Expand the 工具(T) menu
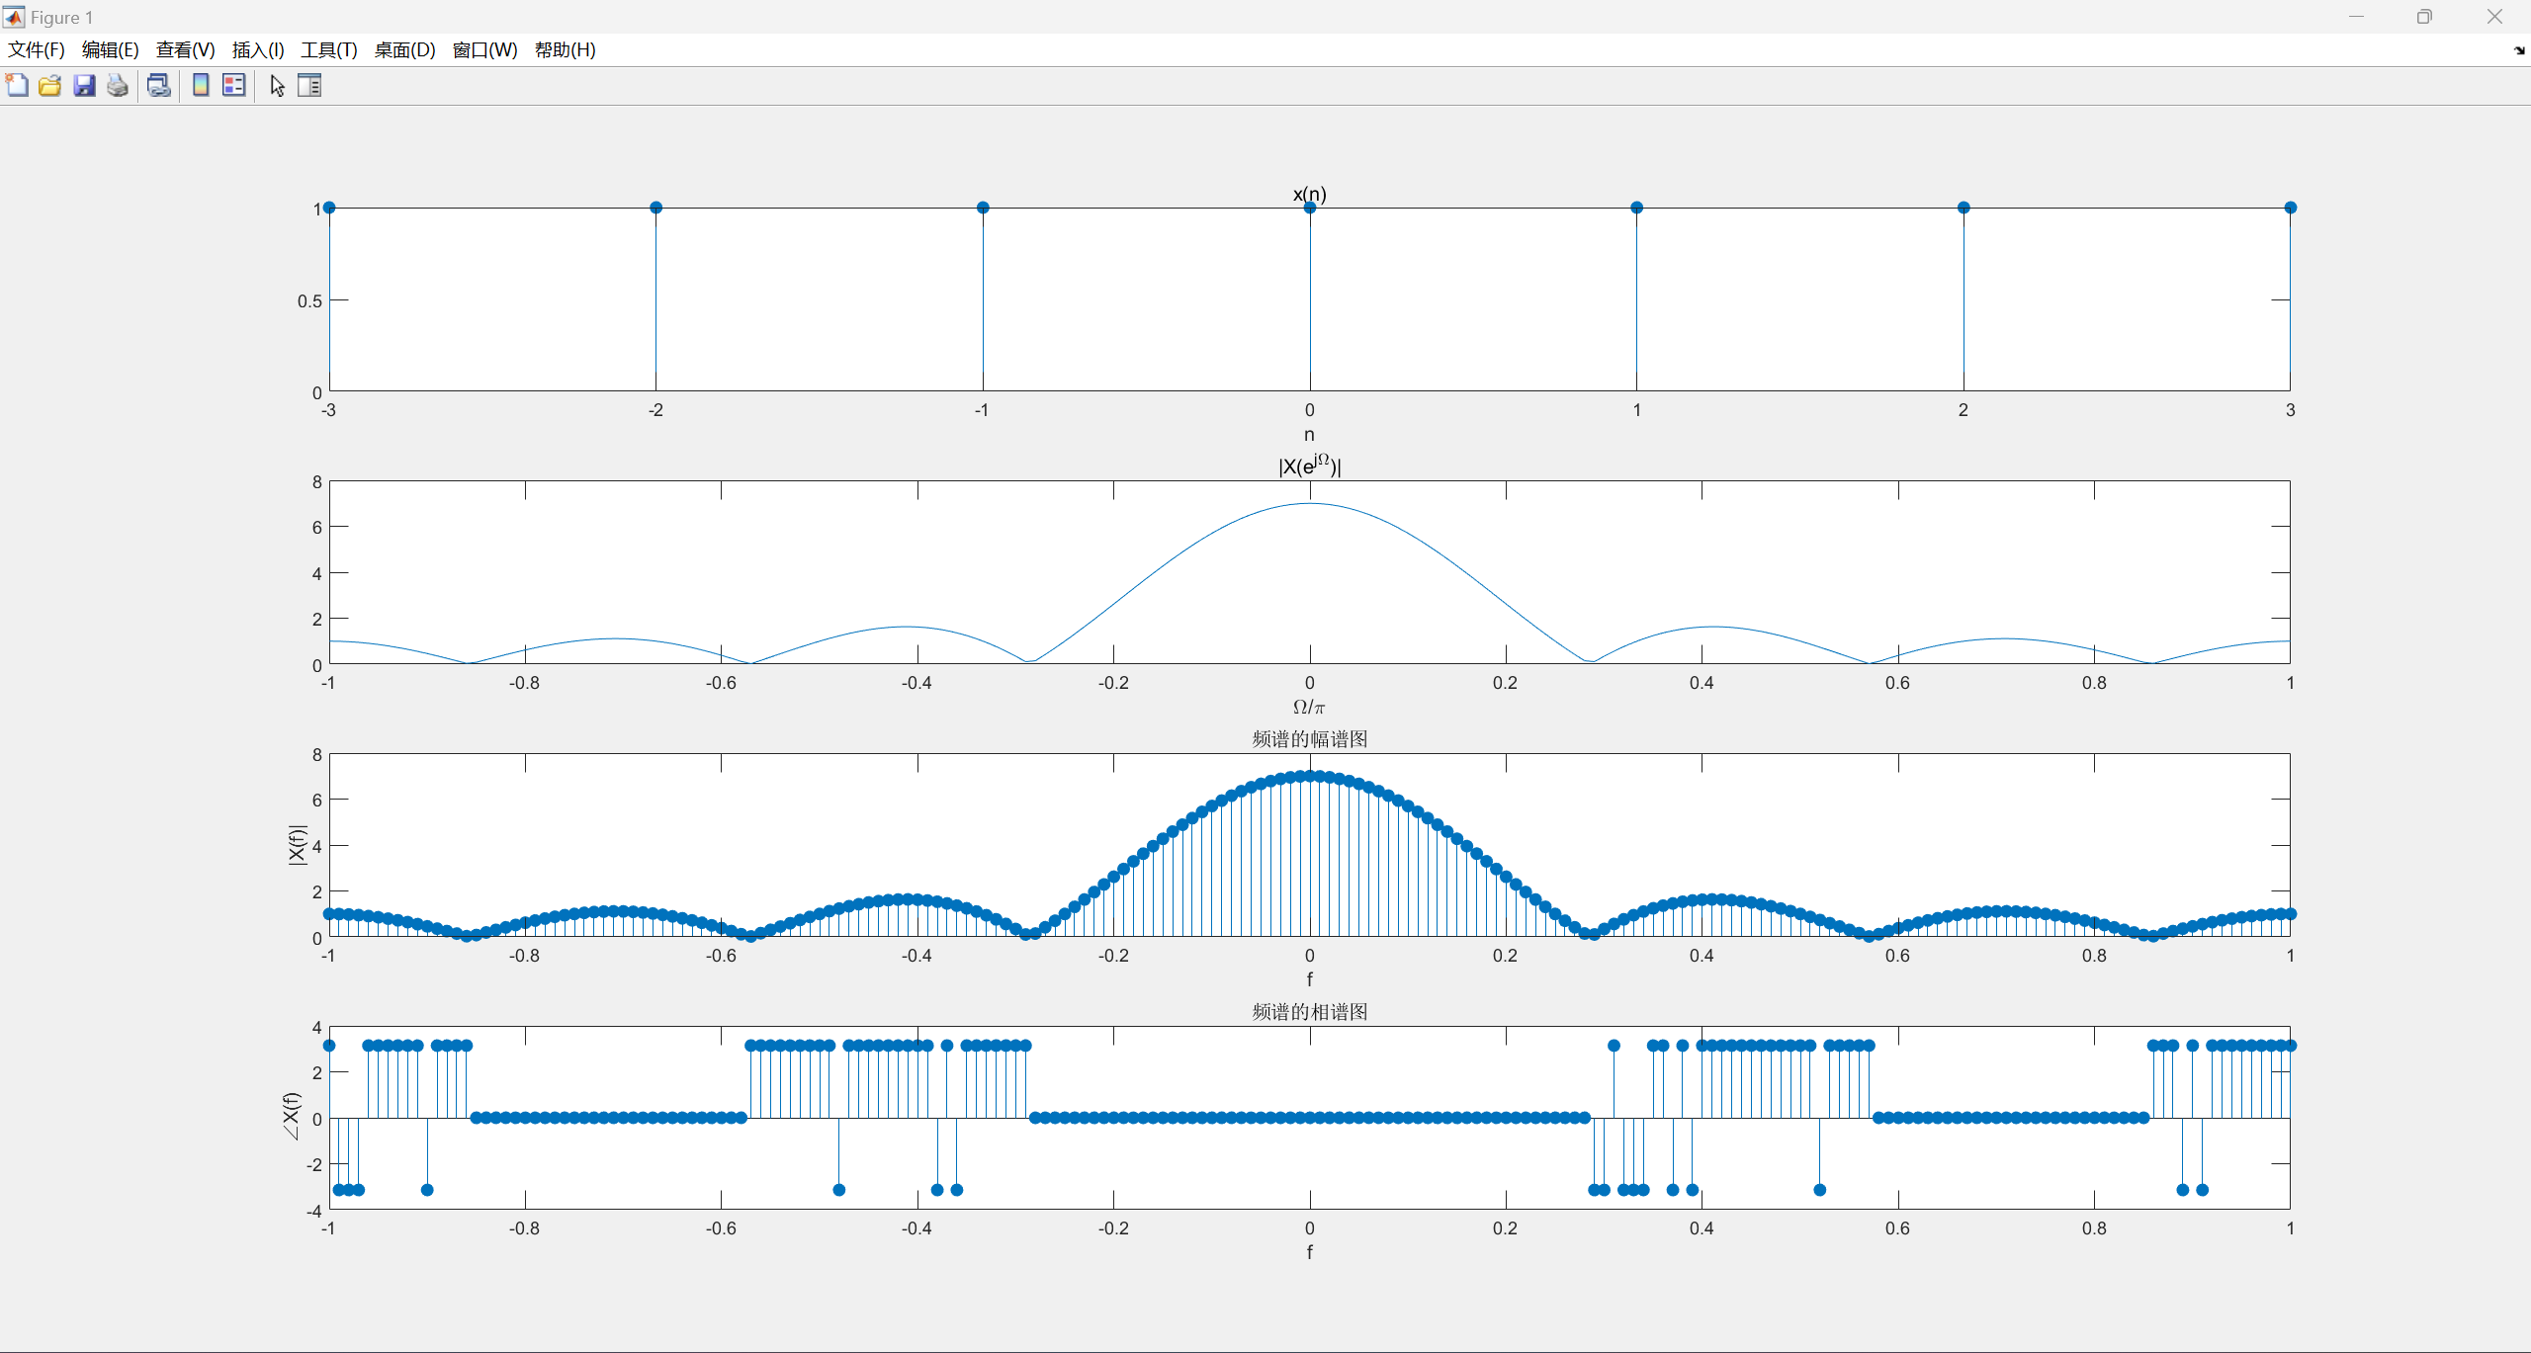The width and height of the screenshot is (2531, 1353). [x=329, y=50]
